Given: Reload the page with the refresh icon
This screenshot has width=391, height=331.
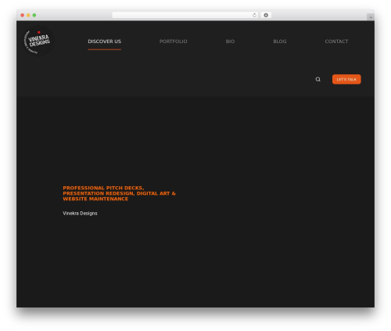Looking at the screenshot, I should [x=254, y=15].
